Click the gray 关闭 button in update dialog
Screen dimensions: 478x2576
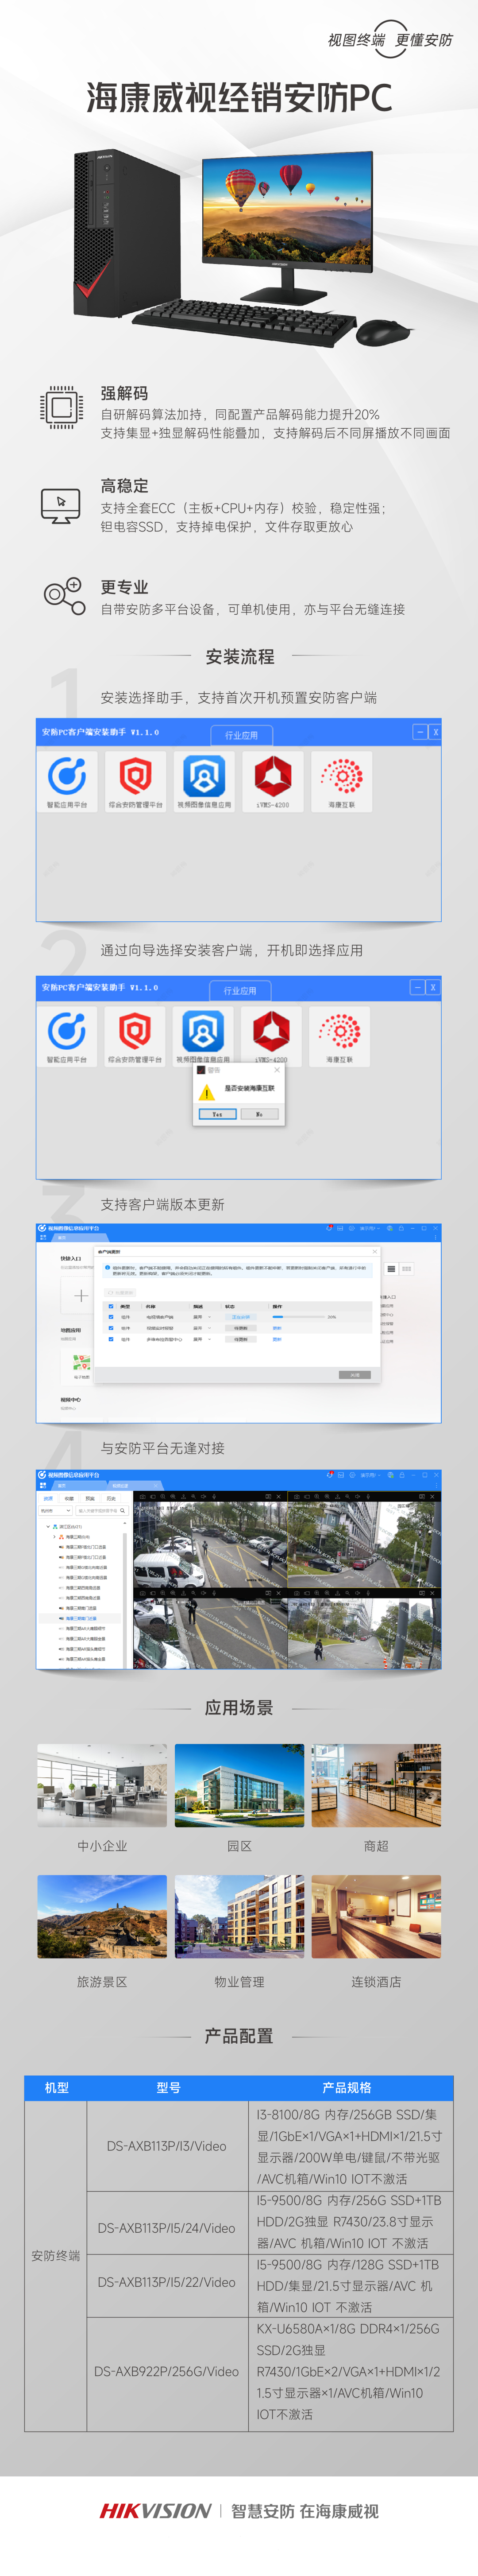click(x=354, y=1375)
